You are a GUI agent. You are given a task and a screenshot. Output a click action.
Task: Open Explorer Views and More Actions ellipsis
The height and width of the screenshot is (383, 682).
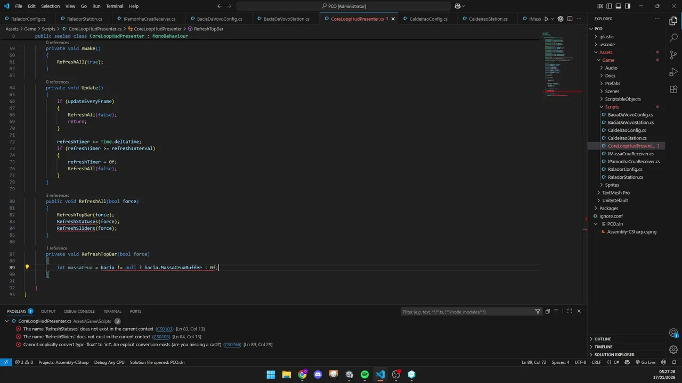point(657,19)
